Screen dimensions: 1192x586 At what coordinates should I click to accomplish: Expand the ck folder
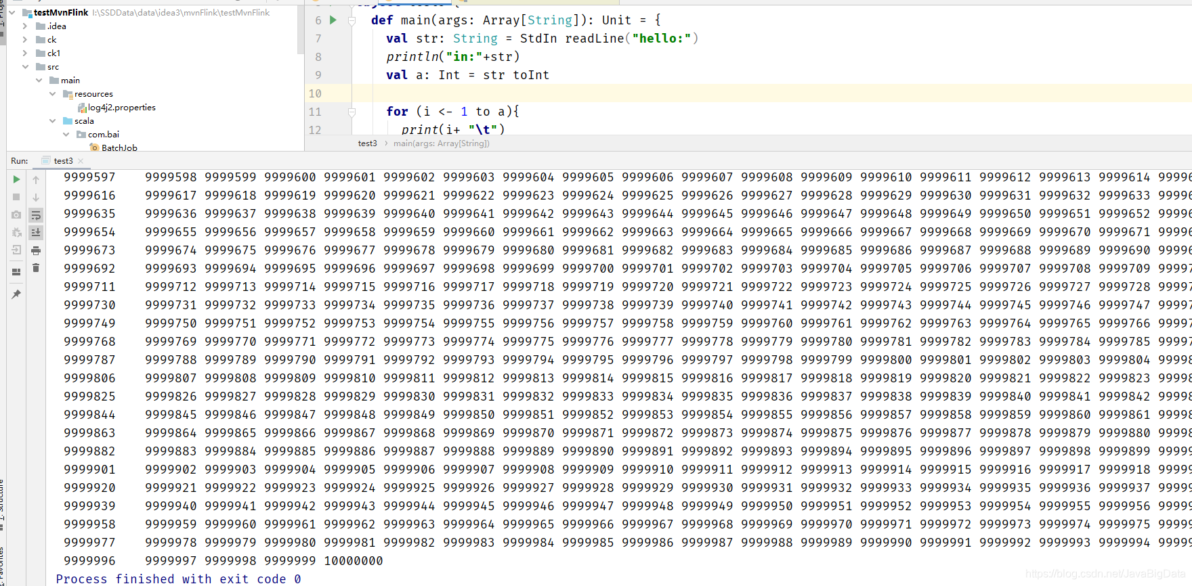pyautogui.click(x=25, y=40)
